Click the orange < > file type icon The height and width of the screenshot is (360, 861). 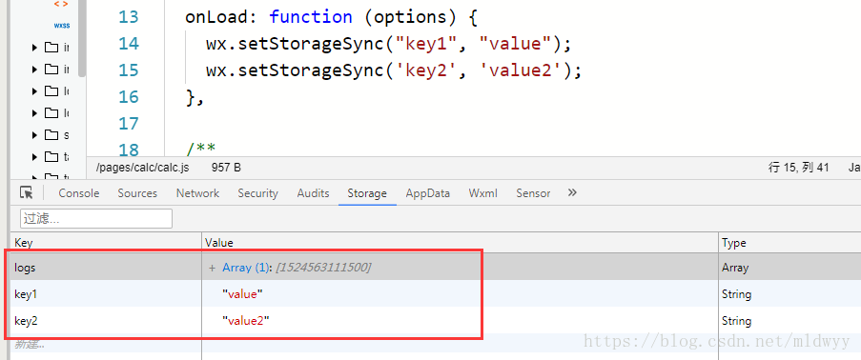click(61, 4)
